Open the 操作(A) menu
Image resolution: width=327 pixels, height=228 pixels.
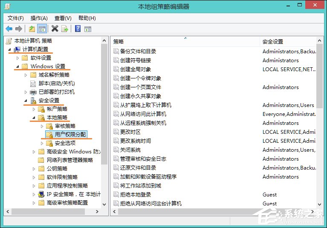pyautogui.click(x=39, y=18)
